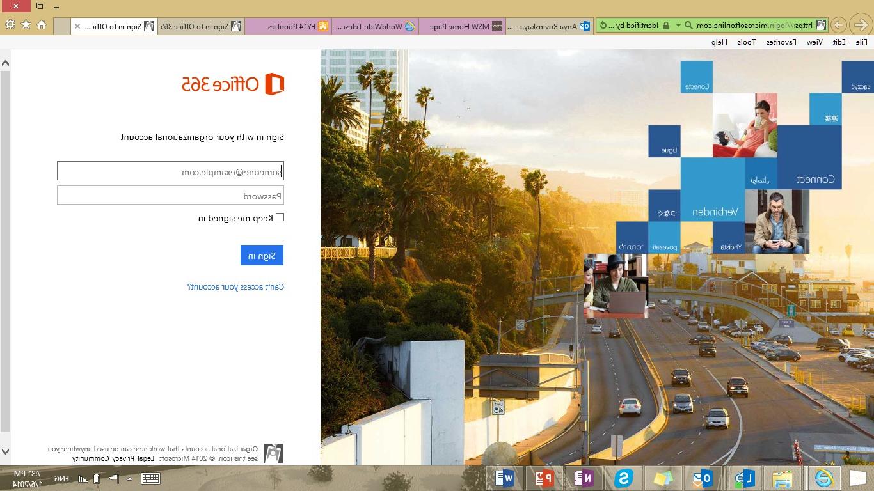Open OneNote from the taskbar
Image resolution: width=874 pixels, height=491 pixels.
(584, 478)
